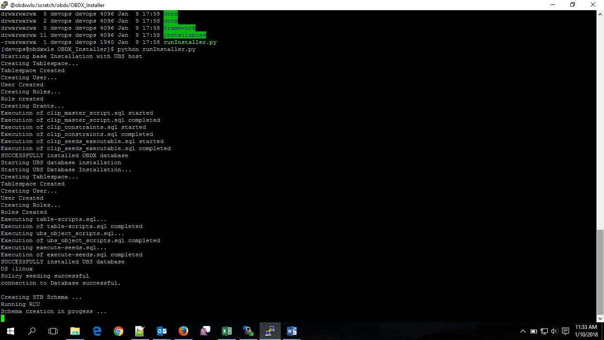Image resolution: width=604 pixels, height=340 pixels.
Task: Open the Action Center notifications icon
Action: (x=566, y=331)
